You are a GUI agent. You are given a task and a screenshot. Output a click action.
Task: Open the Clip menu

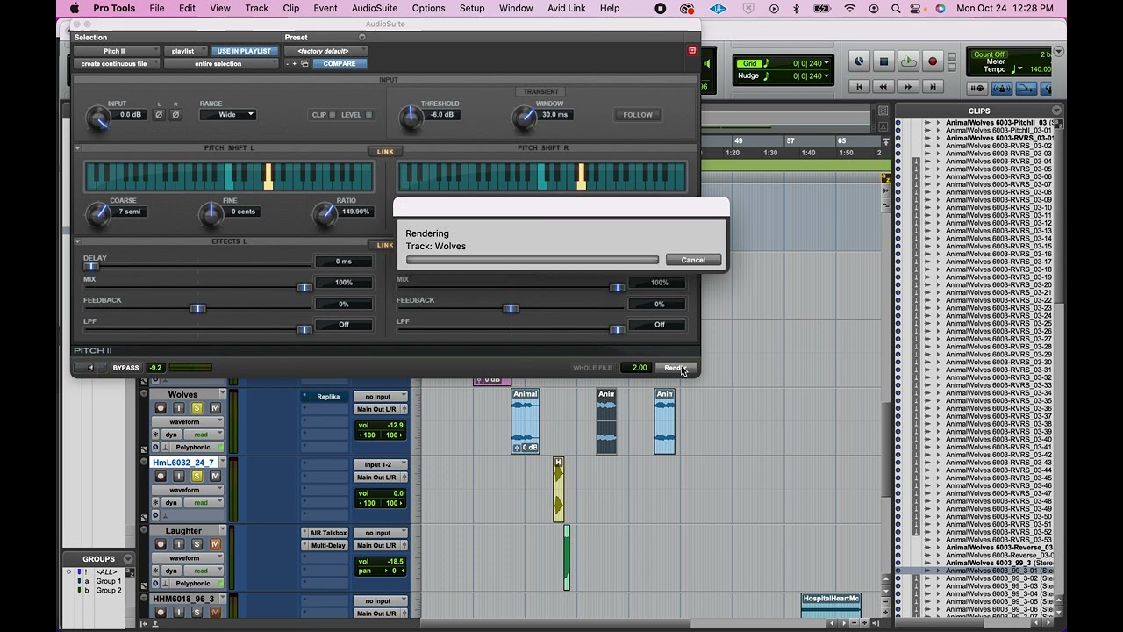click(x=291, y=8)
